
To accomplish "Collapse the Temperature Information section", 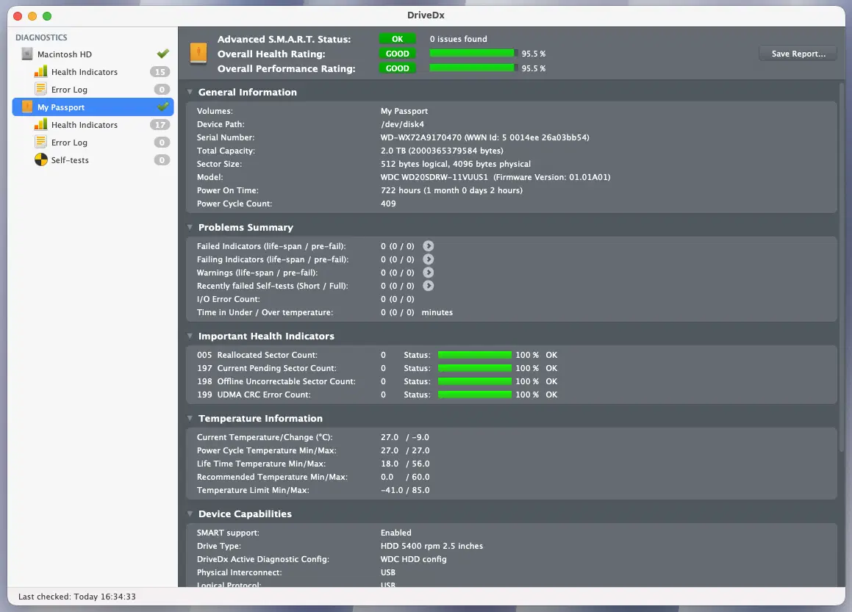I will pyautogui.click(x=190, y=418).
